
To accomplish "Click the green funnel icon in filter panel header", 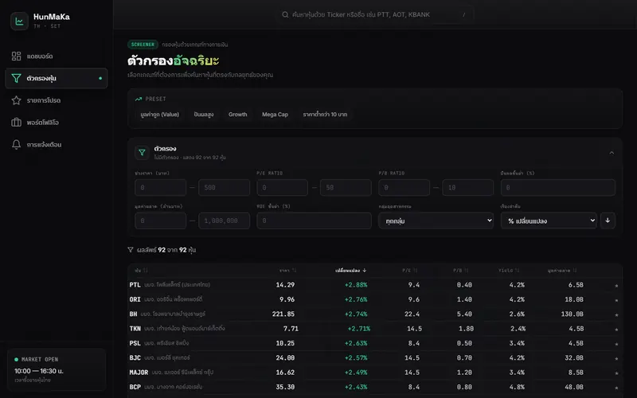I will pos(142,153).
